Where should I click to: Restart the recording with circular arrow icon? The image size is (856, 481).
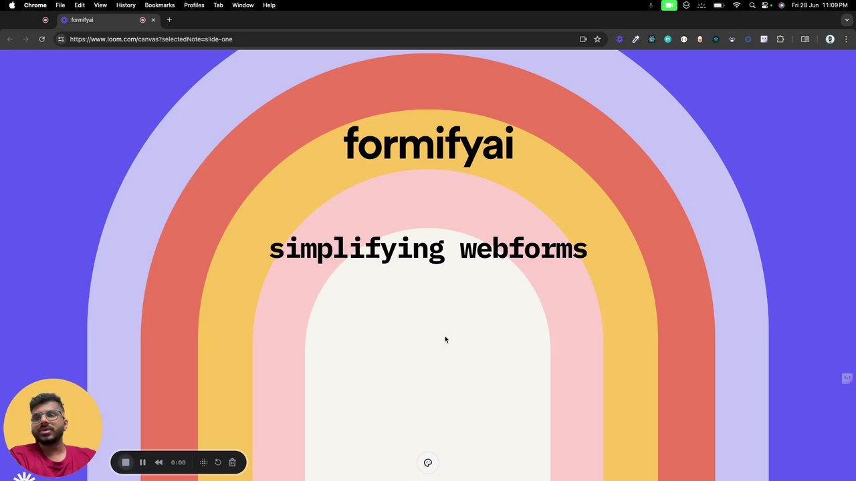[218, 462]
